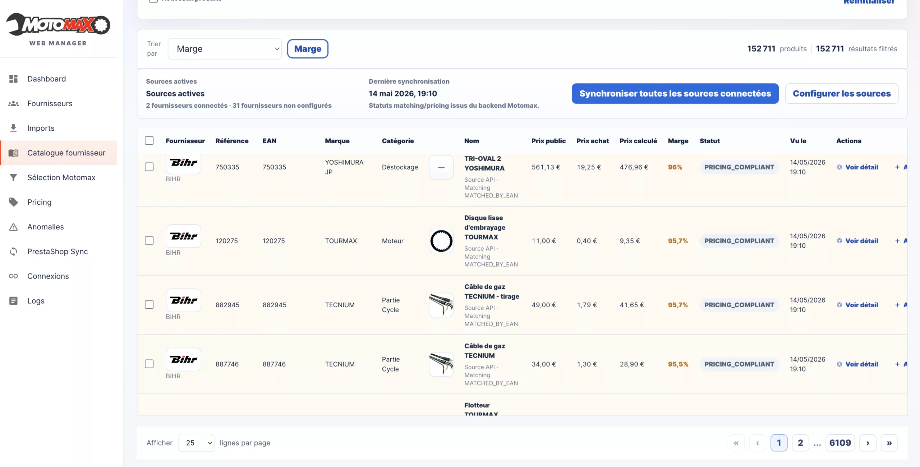Check the row checkbox for reference 882945
The width and height of the screenshot is (920, 467).
tap(149, 305)
